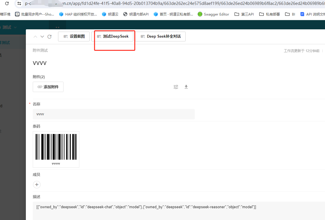The height and width of the screenshot is (220, 325).
Task: Add a member with the plus button
Action: [37, 185]
